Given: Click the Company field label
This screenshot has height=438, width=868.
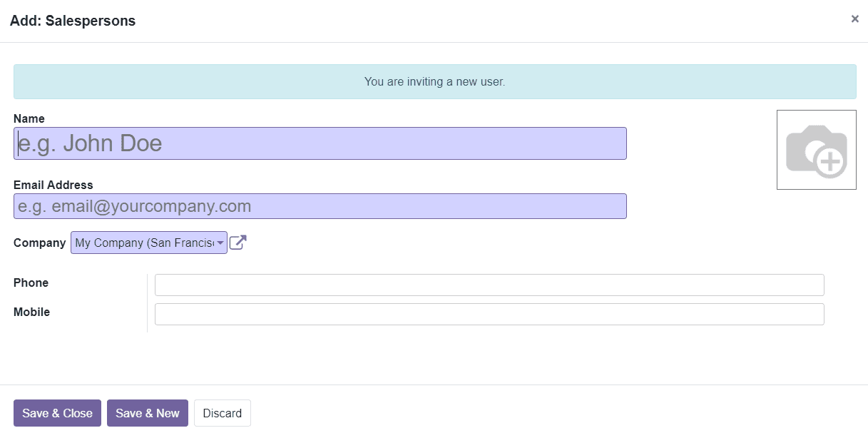Looking at the screenshot, I should (39, 243).
